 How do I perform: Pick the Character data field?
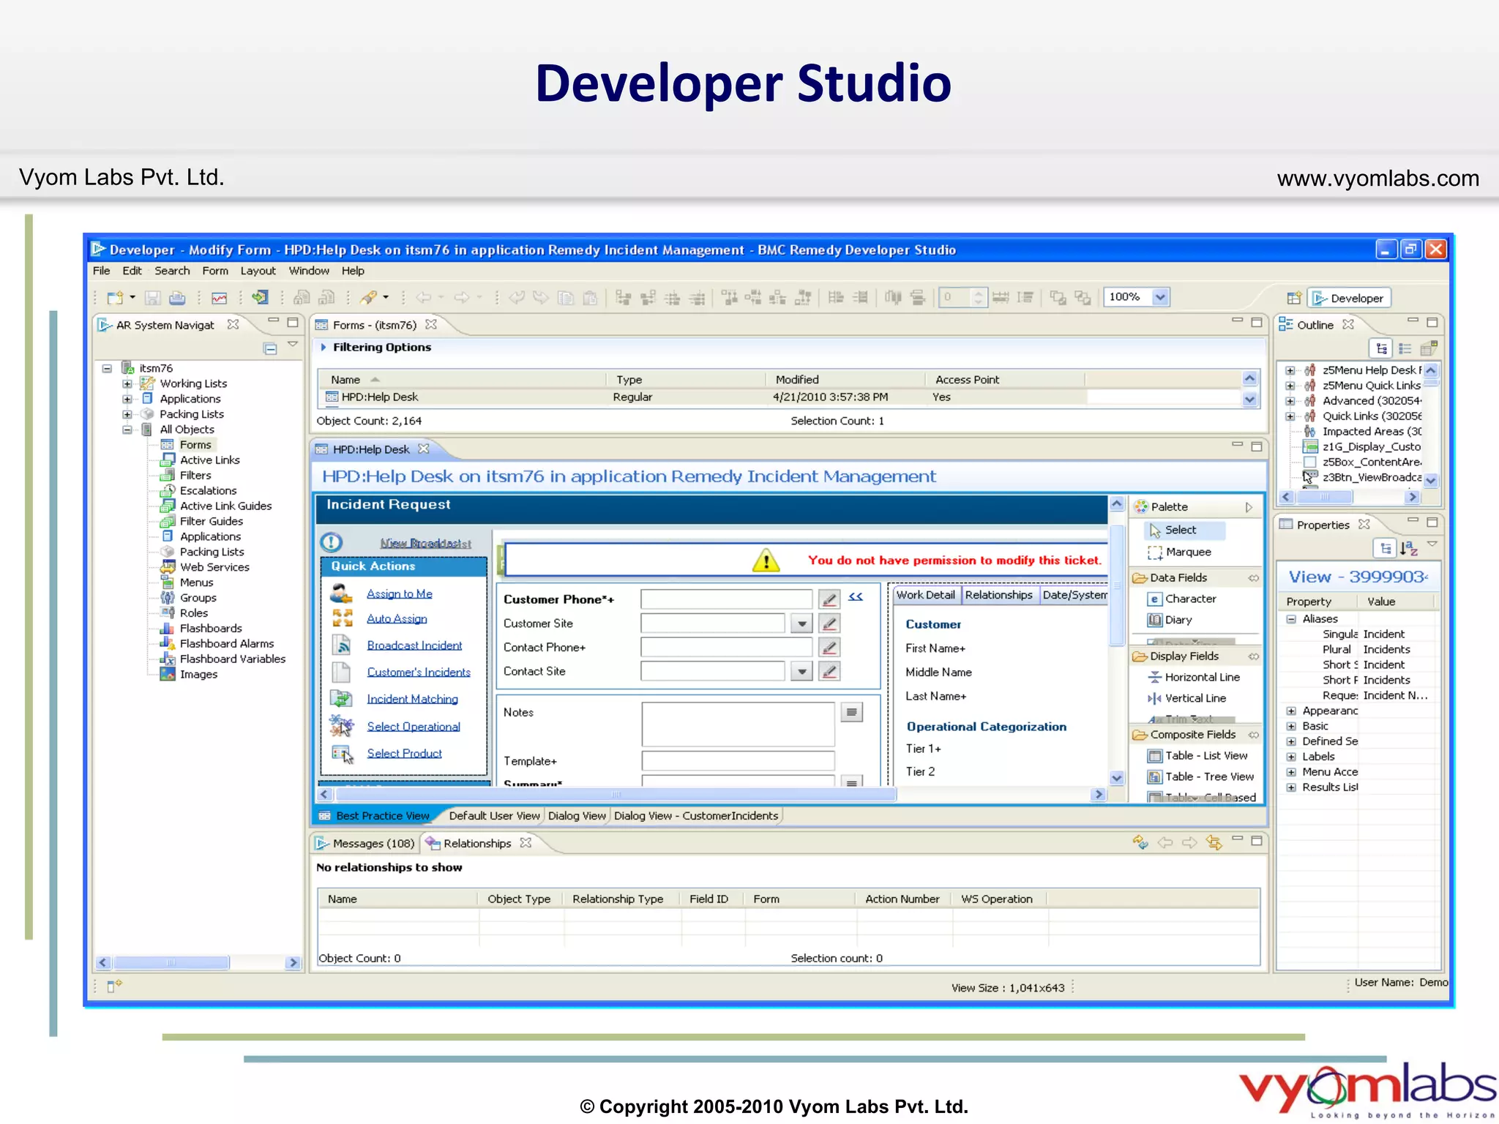click(1181, 599)
